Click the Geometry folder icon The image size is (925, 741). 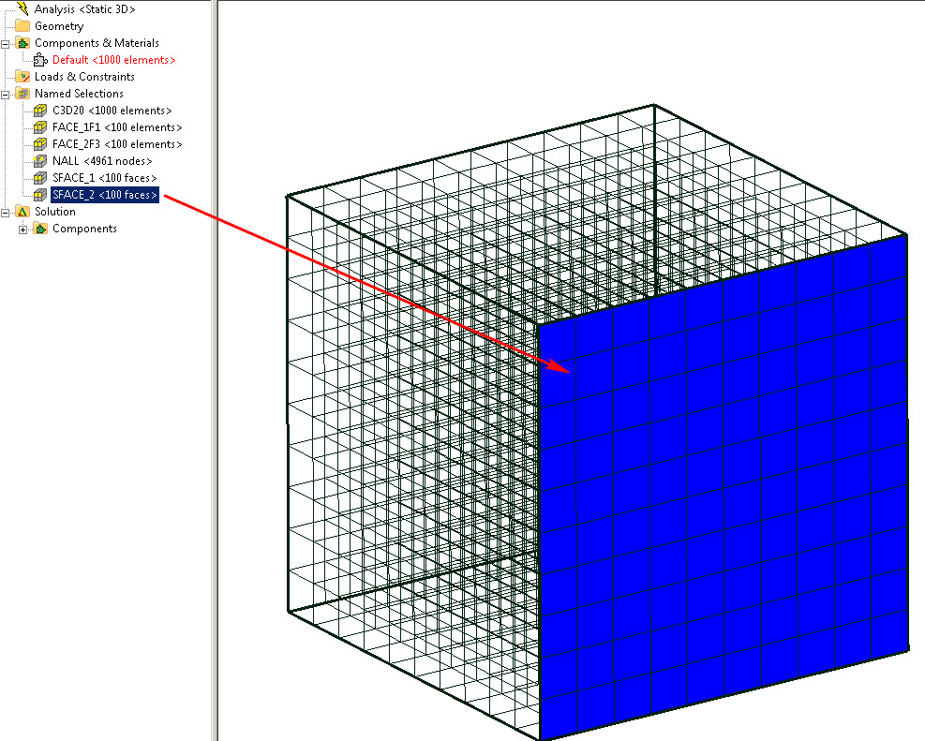pyautogui.click(x=22, y=26)
